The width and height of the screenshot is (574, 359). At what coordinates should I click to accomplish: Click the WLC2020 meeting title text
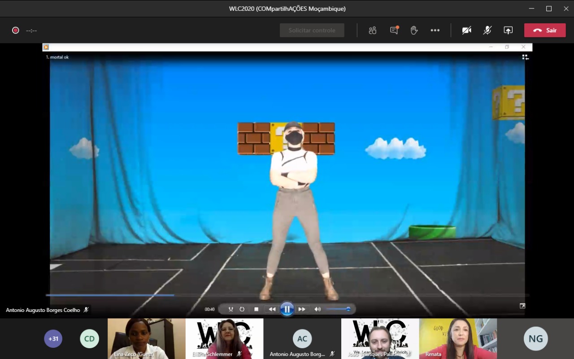coord(287,9)
